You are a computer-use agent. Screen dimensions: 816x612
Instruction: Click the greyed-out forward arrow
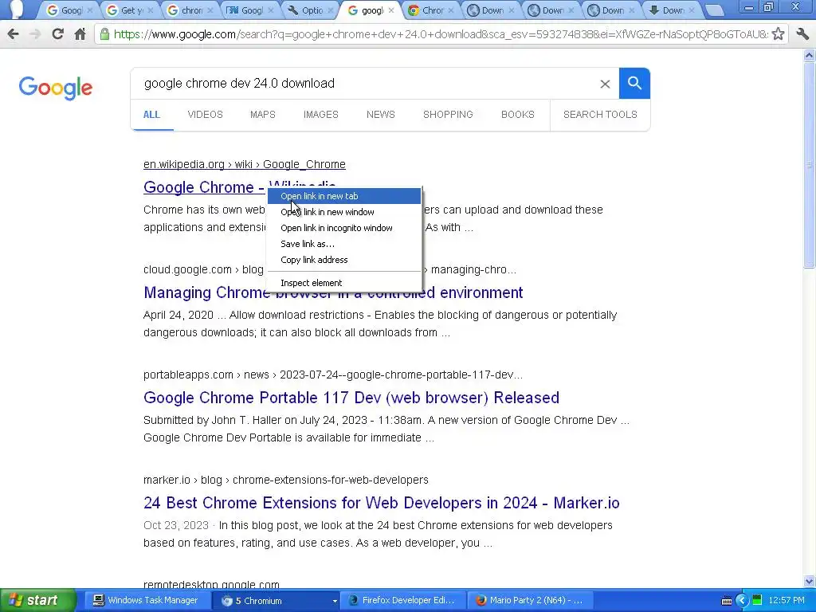pos(35,34)
